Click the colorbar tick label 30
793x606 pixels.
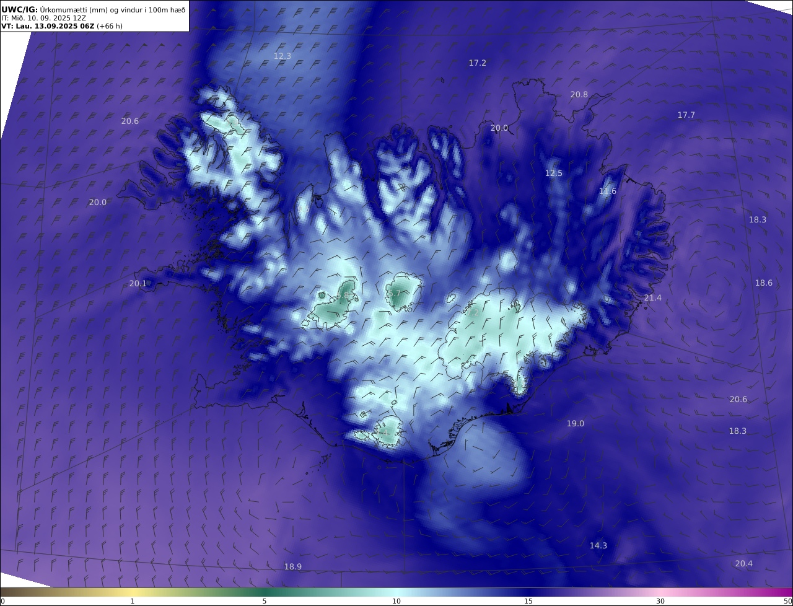pyautogui.click(x=660, y=601)
